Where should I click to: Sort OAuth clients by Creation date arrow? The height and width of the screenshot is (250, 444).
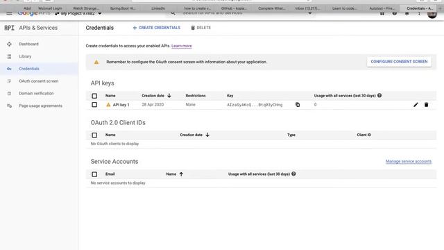point(207,135)
